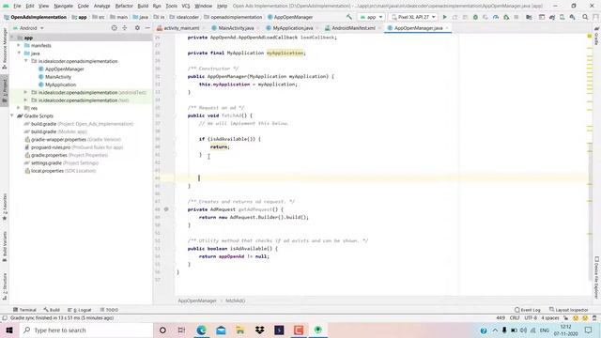Toggle the Resource Manager side panel
This screenshot has height=338, width=601.
click(x=5, y=48)
